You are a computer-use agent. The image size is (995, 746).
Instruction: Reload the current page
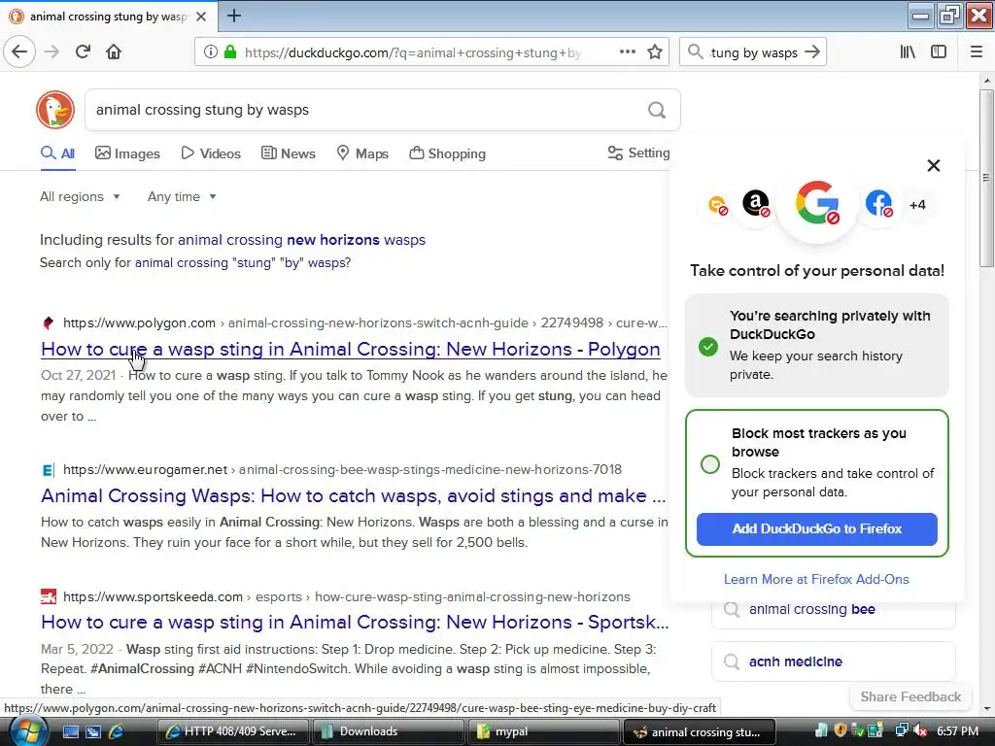[x=83, y=51]
